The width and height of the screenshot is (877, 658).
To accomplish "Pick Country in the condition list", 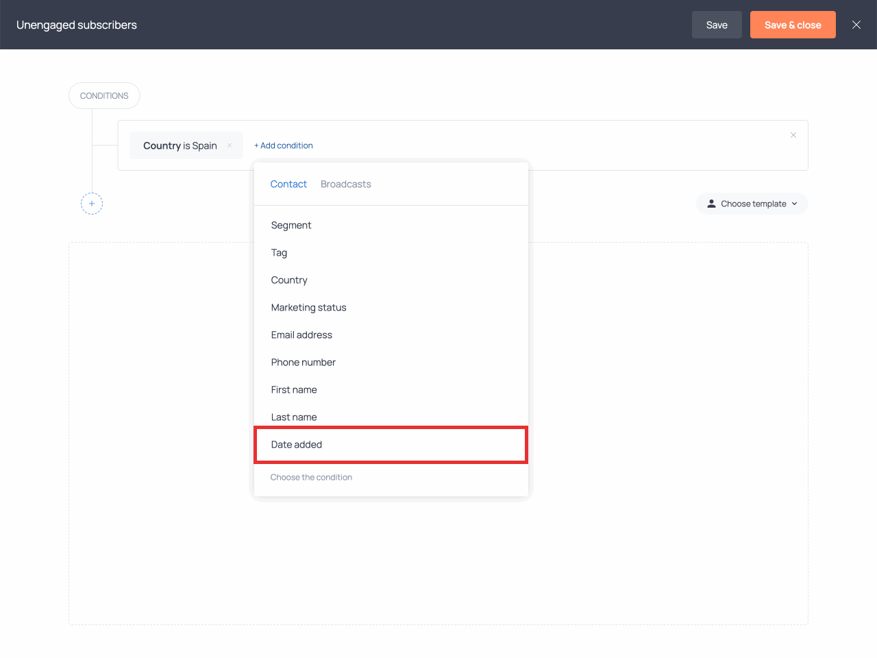I will click(x=289, y=280).
